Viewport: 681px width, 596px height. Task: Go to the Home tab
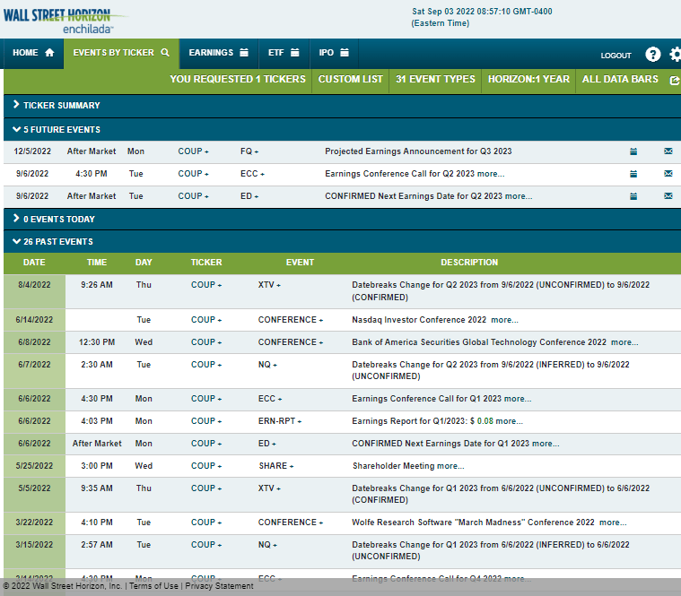coord(33,53)
